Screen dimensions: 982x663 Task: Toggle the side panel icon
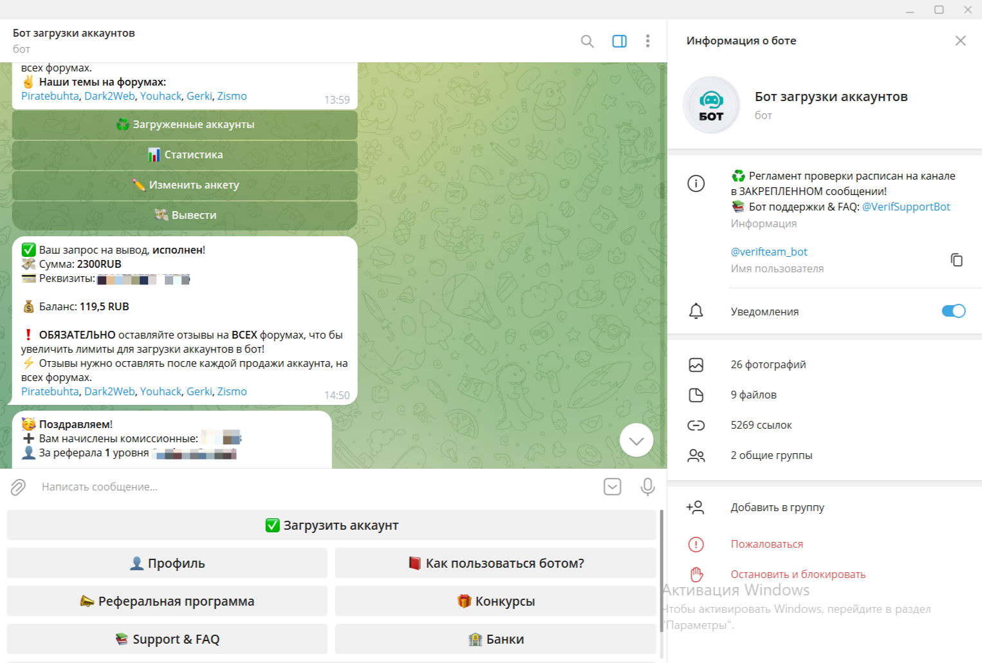[619, 41]
